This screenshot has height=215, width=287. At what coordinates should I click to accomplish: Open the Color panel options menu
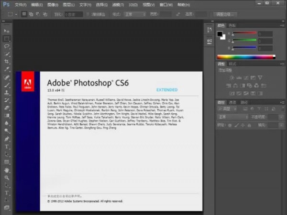(282, 26)
